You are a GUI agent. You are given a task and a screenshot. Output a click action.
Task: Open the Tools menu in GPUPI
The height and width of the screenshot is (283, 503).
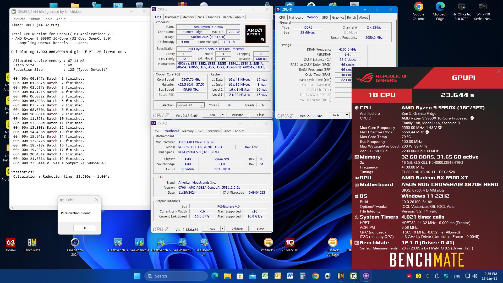(x=48, y=19)
